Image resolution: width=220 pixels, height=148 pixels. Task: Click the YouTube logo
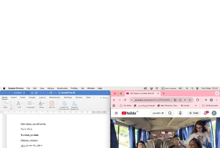tap(129, 113)
